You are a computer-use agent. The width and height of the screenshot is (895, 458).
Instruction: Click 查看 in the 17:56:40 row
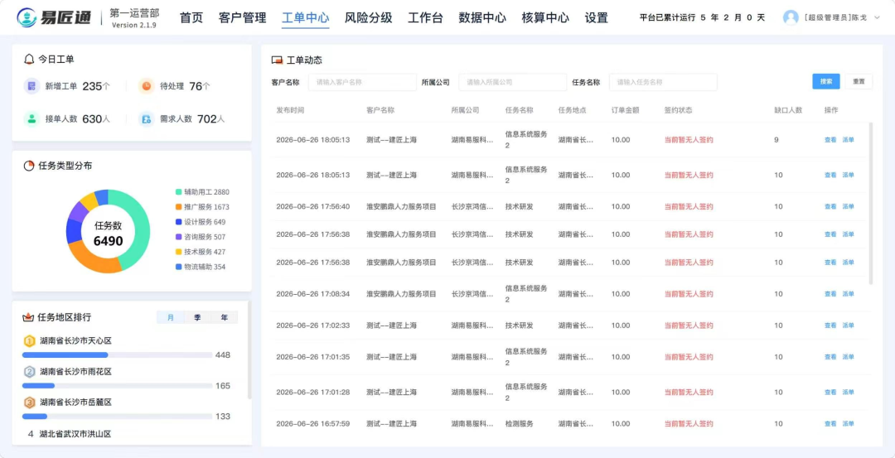tap(830, 206)
